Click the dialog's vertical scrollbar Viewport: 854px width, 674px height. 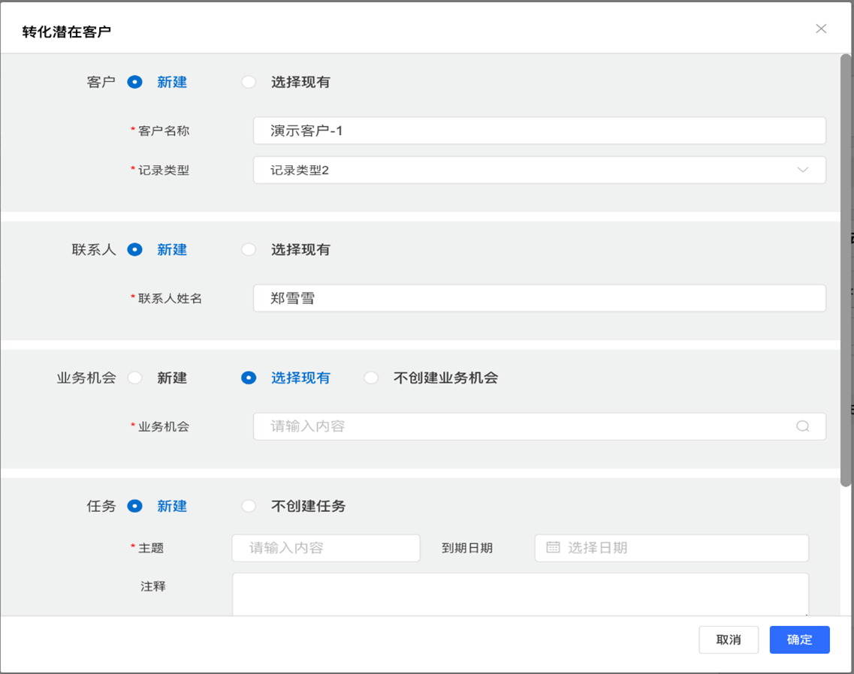tap(845, 270)
